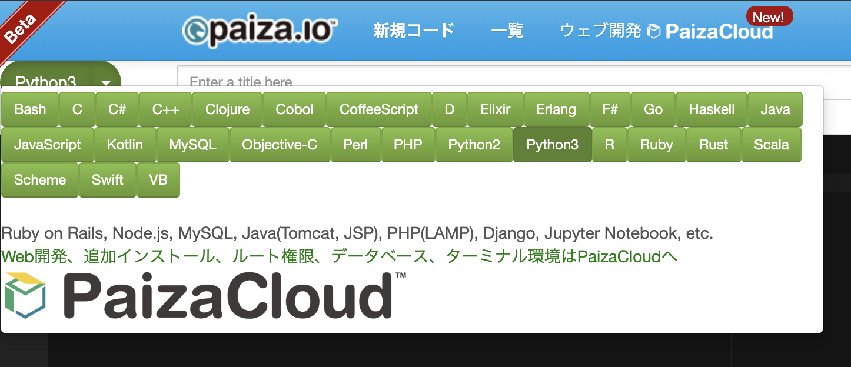This screenshot has width=851, height=367.
Task: Open the Python3 language dropdown arrow
Action: pyautogui.click(x=107, y=82)
